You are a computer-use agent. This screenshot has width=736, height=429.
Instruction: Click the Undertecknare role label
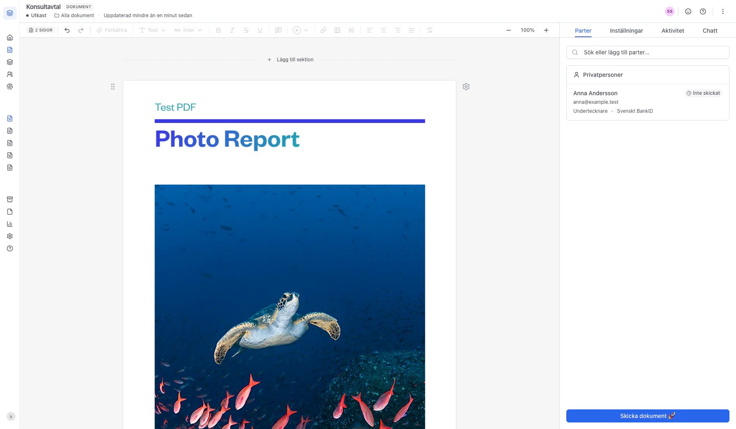click(590, 111)
